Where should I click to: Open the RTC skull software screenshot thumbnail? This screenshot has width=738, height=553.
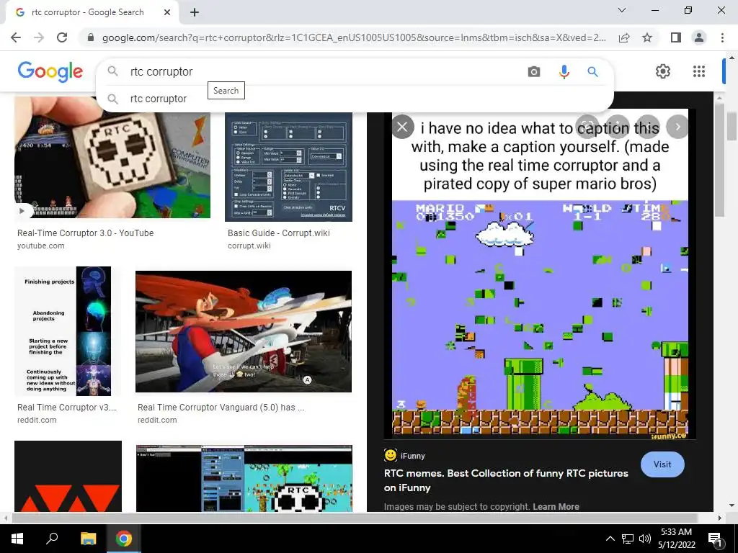pyautogui.click(x=244, y=478)
